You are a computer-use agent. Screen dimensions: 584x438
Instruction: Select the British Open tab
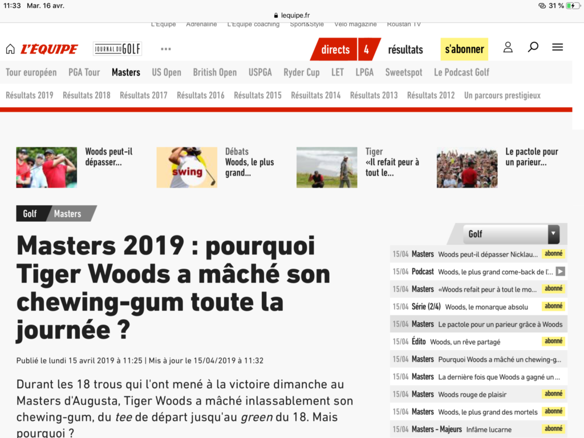click(x=215, y=72)
